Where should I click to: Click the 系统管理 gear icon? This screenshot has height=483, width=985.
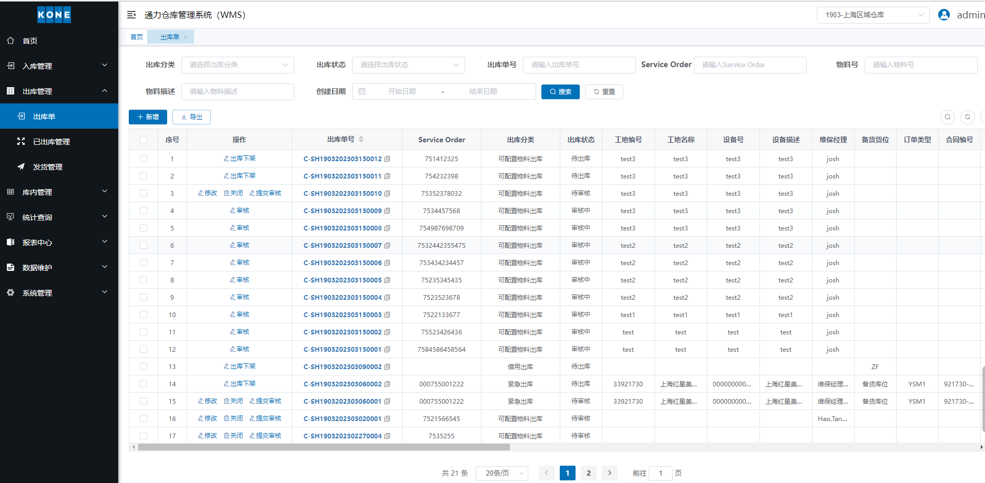pos(11,292)
